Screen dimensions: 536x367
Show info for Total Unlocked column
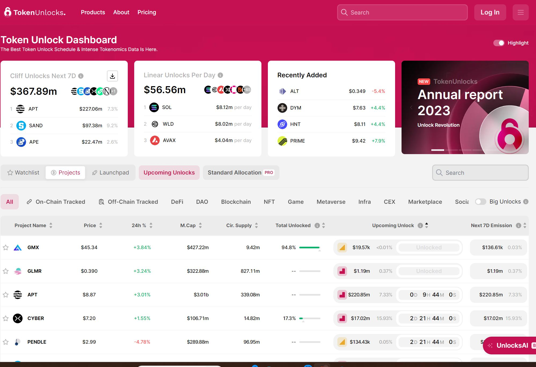point(317,226)
